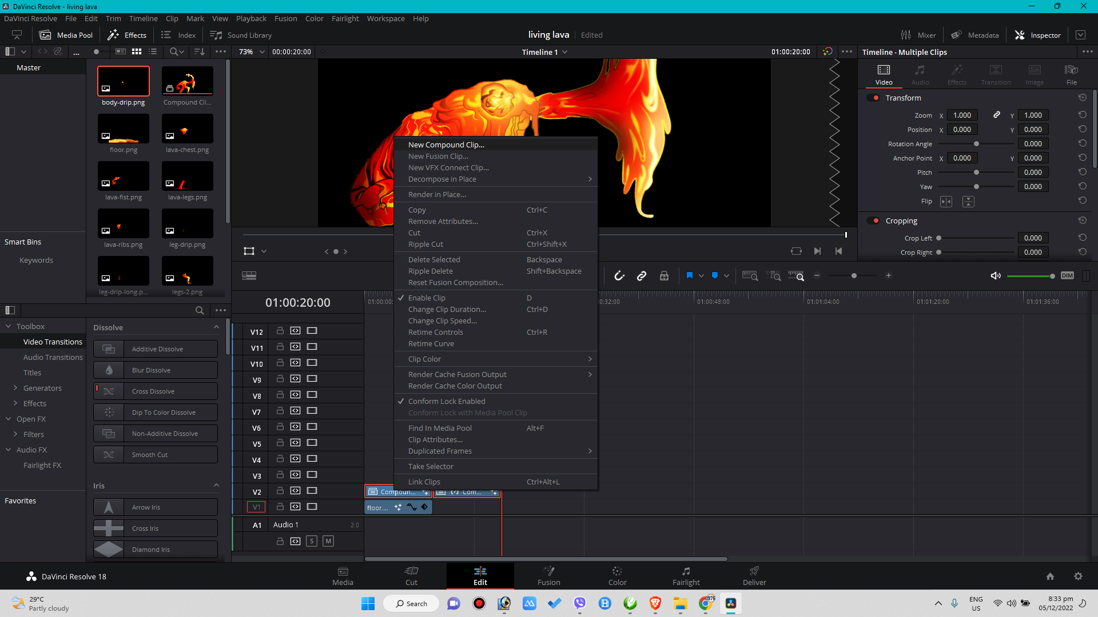The image size is (1098, 617).
Task: Mute audio speaker icon in timeline toolbar
Action: (x=996, y=276)
